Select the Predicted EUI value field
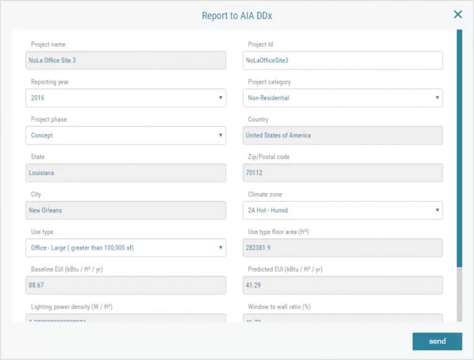 point(343,285)
